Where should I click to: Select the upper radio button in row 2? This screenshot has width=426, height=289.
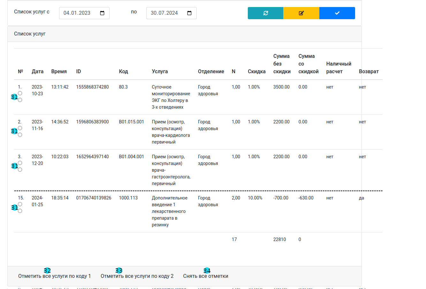tap(20, 128)
